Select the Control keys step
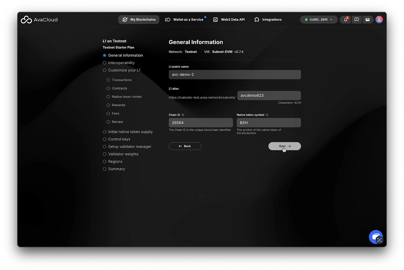 tap(117, 139)
